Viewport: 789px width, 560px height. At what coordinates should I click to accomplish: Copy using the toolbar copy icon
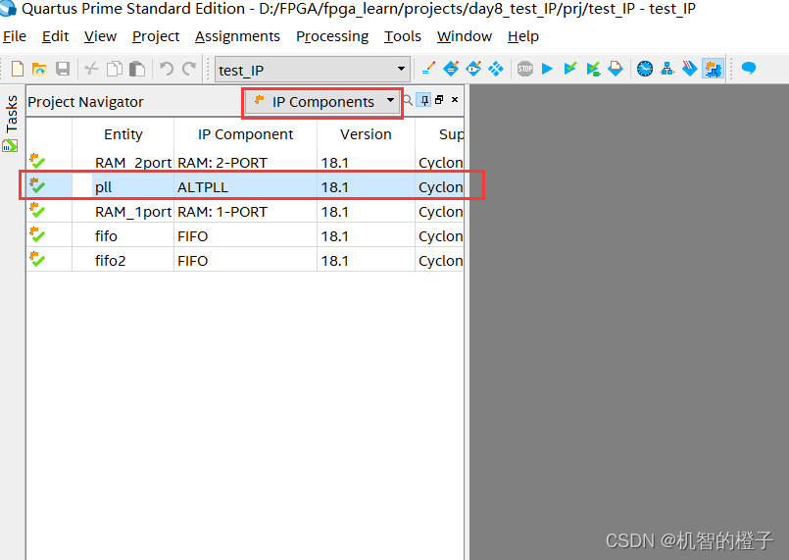115,69
